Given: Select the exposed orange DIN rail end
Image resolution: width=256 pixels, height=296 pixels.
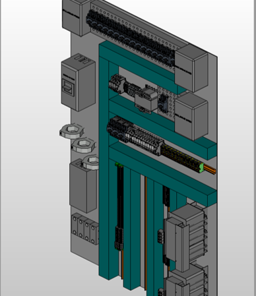Looking at the screenshot, I should [210, 169].
